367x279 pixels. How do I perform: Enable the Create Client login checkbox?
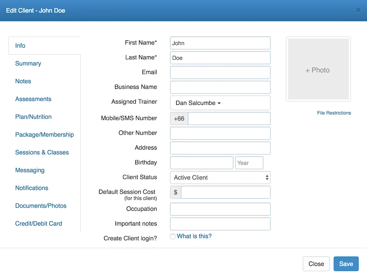pyautogui.click(x=173, y=237)
